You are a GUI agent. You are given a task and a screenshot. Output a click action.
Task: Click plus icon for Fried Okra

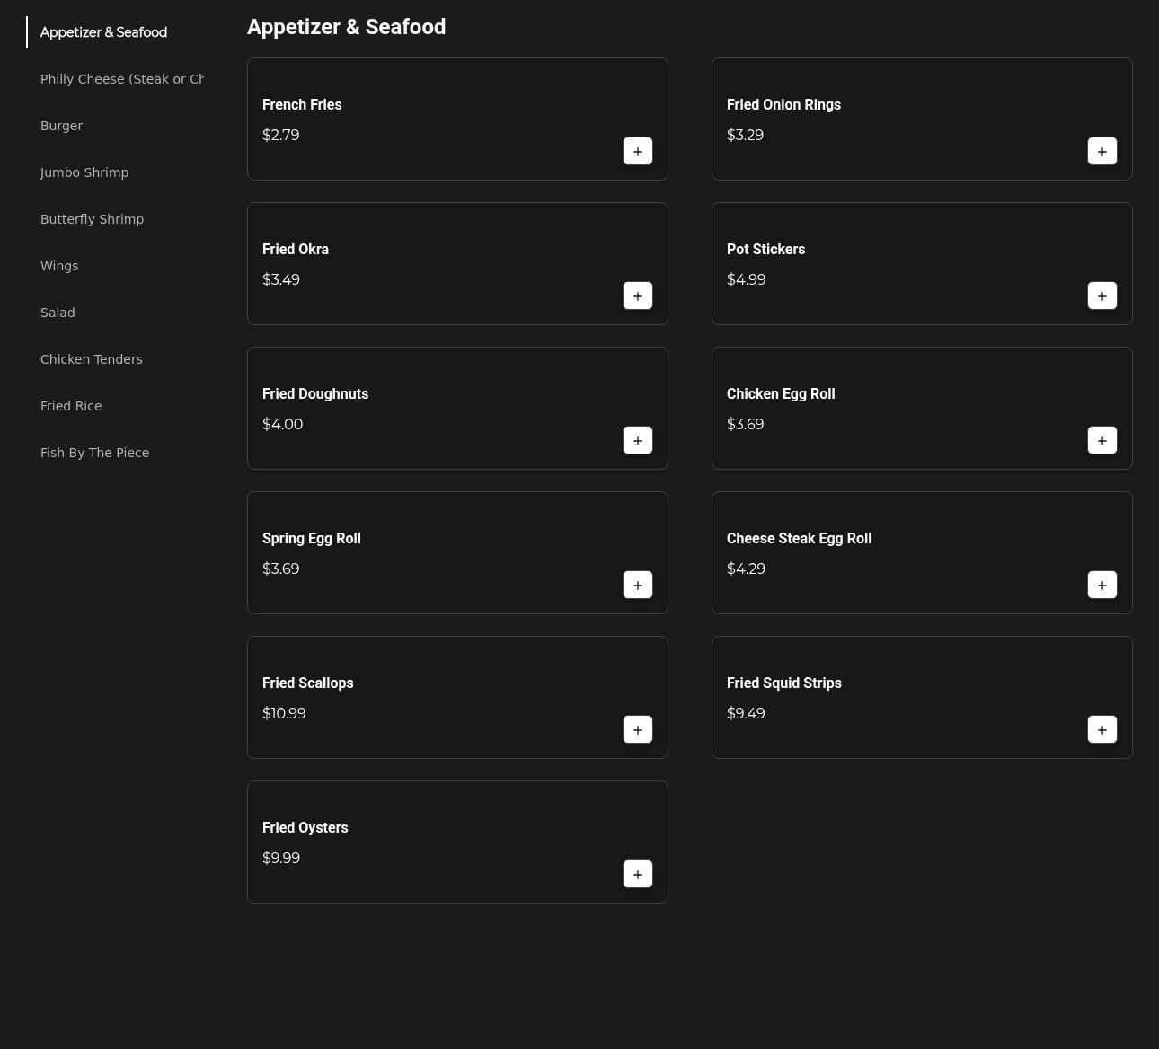pos(637,295)
